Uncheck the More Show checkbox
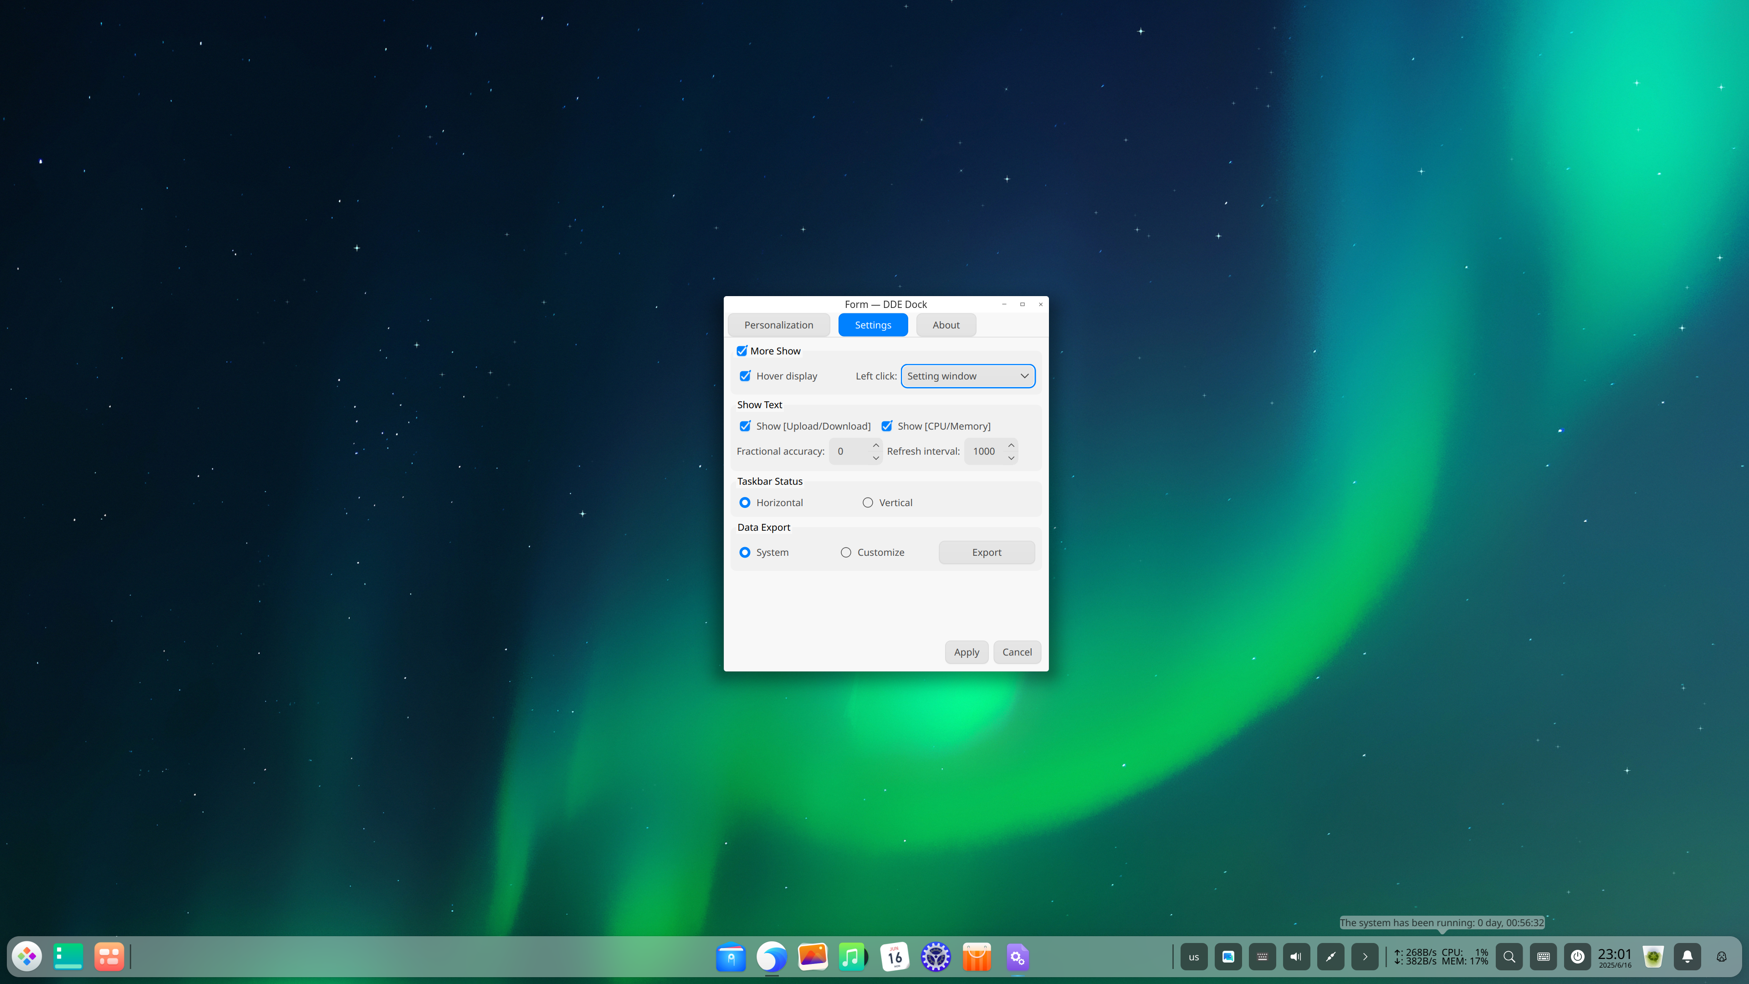The height and width of the screenshot is (984, 1749). [x=742, y=351]
